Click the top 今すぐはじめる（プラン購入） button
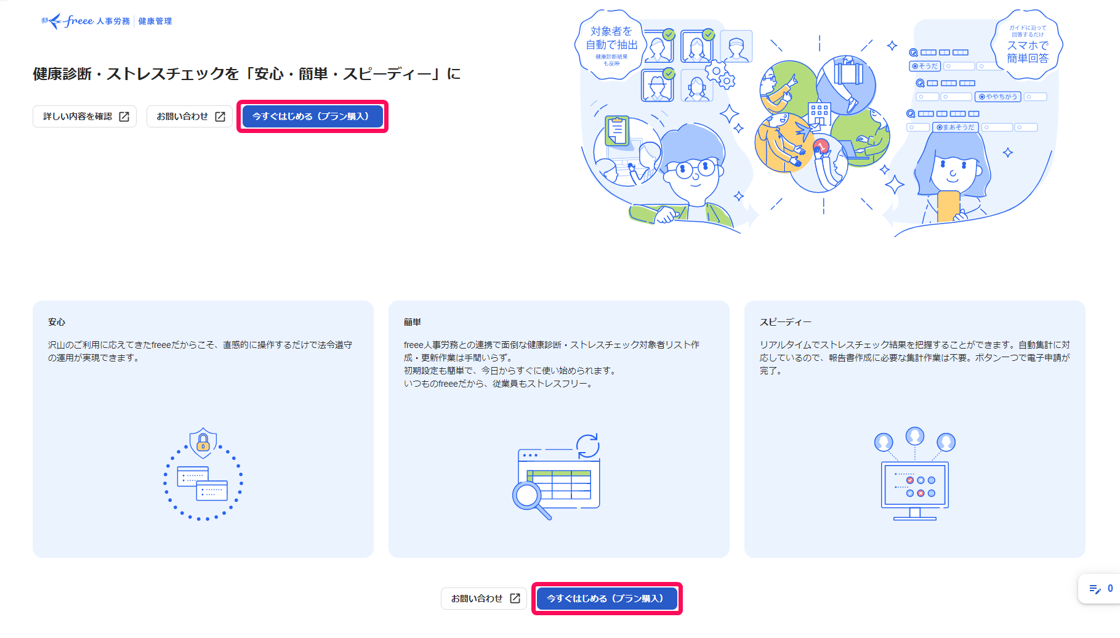The width and height of the screenshot is (1120, 638). 312,116
